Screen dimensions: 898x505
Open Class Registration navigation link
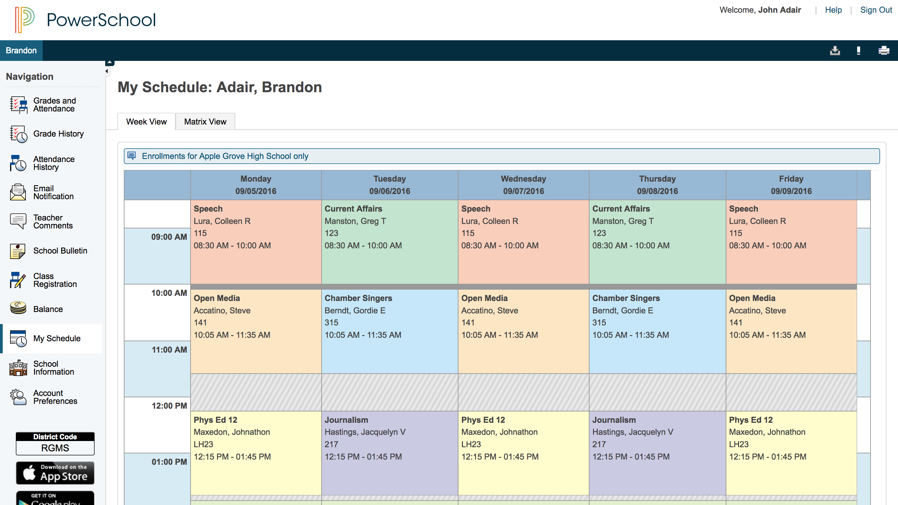tap(55, 280)
